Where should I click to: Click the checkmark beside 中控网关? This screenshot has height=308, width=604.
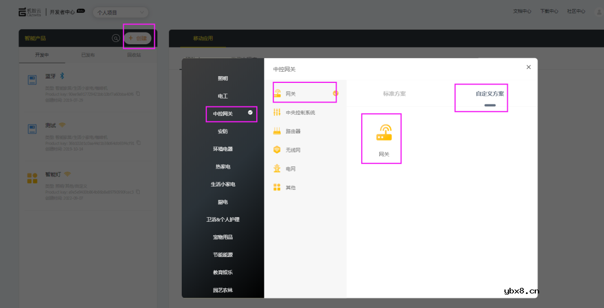coord(251,113)
